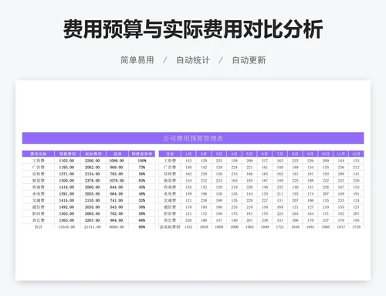The width and height of the screenshot is (386, 296).
Task: Click the 60% total variance rate cell
Action: click(142, 227)
